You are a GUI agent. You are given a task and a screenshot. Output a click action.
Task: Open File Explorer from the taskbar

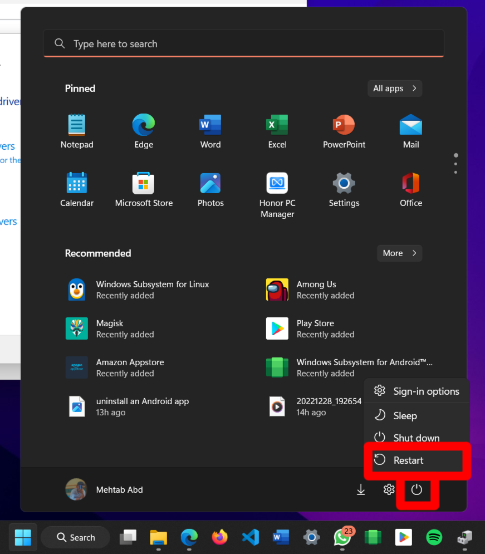pos(159,537)
